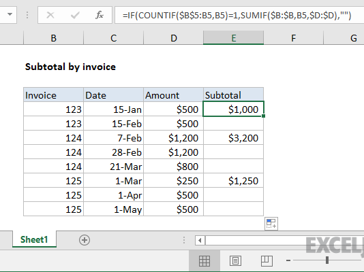Select the $3,200 subtotal cell
364x272 pixels.
coord(233,137)
